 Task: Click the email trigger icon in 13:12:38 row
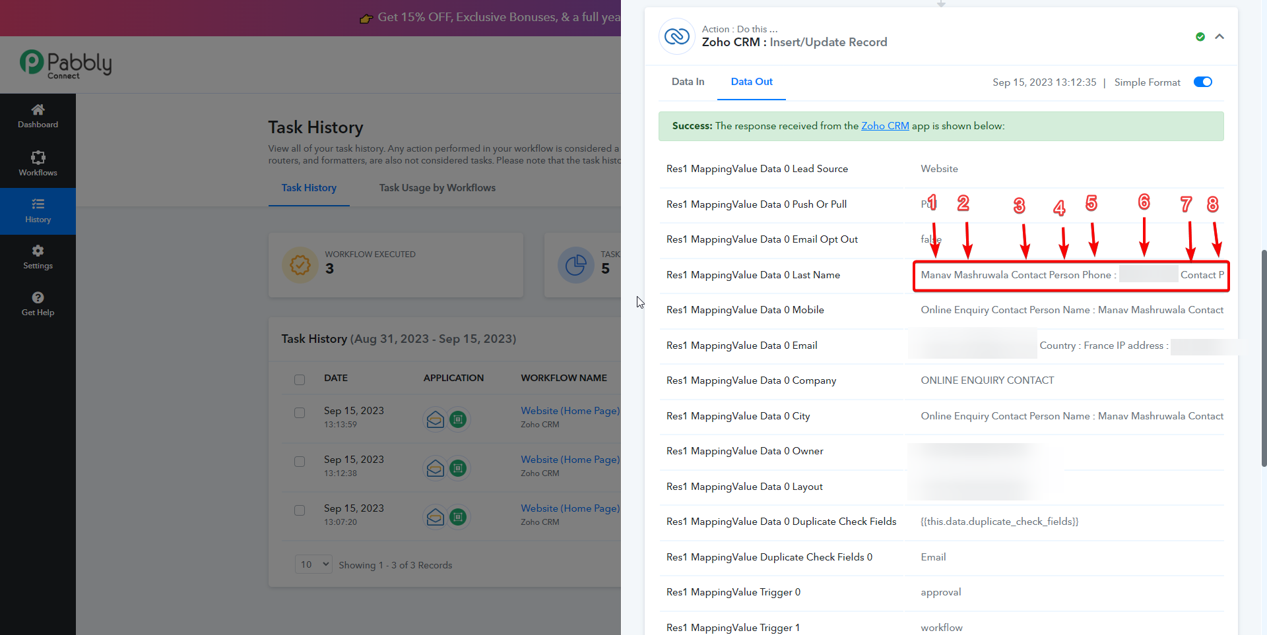tap(436, 468)
